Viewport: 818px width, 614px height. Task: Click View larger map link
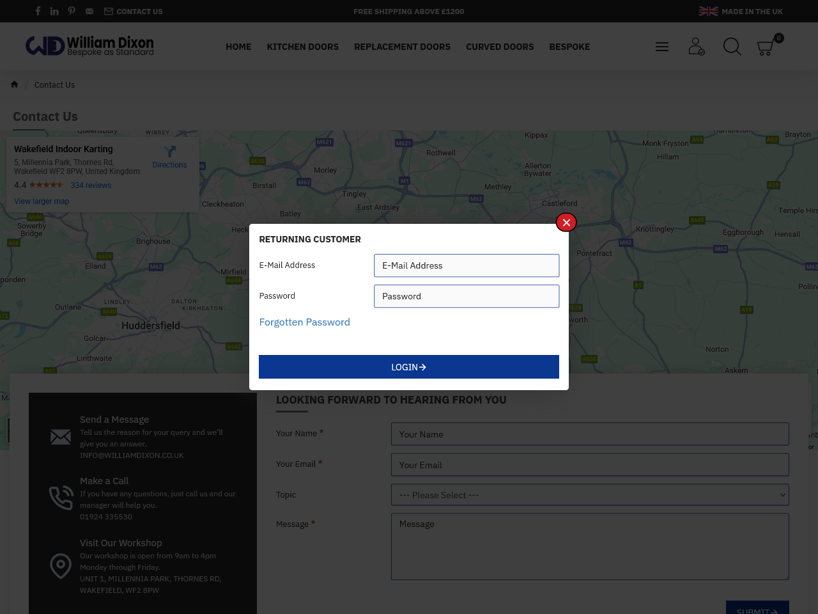[42, 201]
